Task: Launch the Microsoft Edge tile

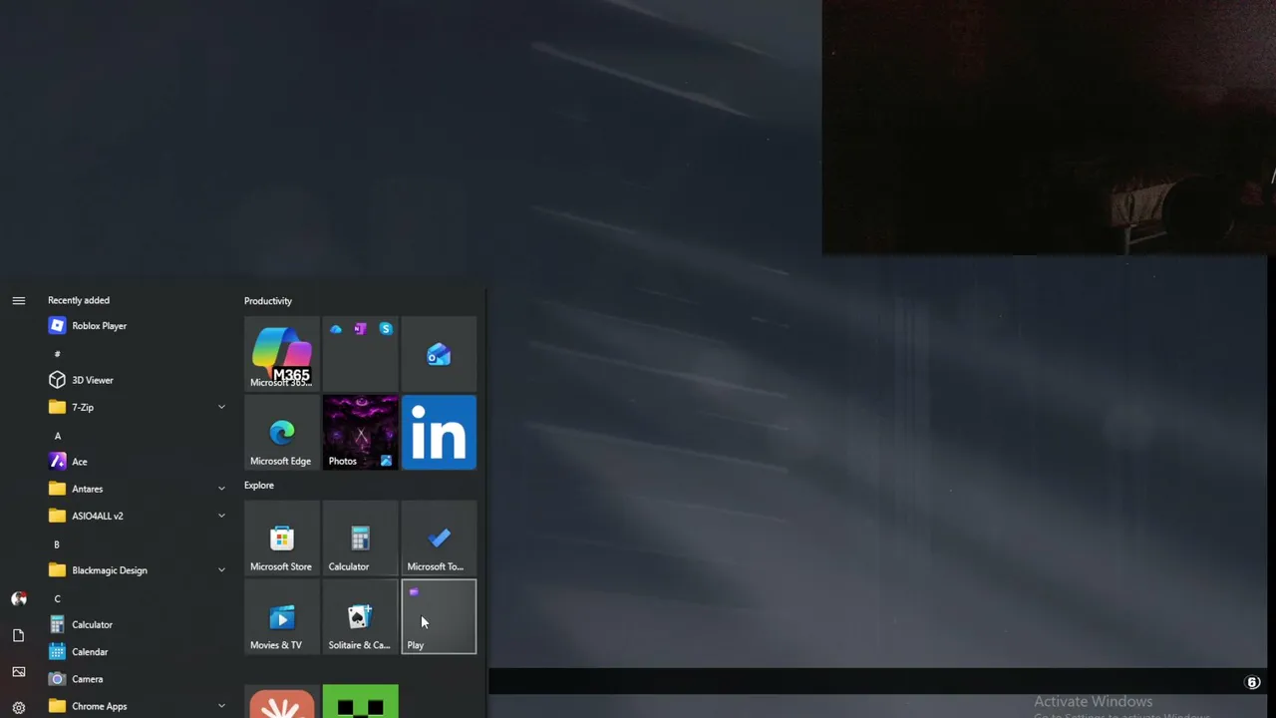Action: click(282, 433)
